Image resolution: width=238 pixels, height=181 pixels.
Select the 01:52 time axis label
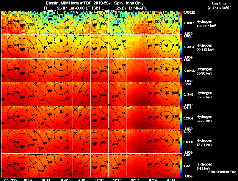pyautogui.click(x=64, y=180)
